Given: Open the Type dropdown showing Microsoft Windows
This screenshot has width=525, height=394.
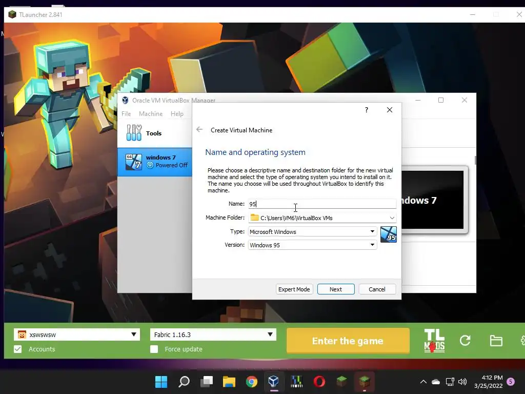Looking at the screenshot, I should [312, 231].
